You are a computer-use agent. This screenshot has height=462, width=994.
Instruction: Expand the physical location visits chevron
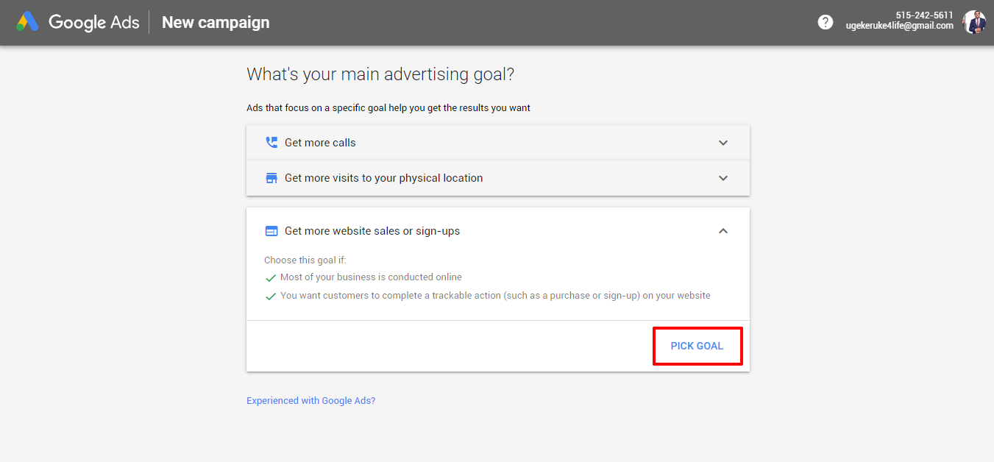click(x=723, y=178)
